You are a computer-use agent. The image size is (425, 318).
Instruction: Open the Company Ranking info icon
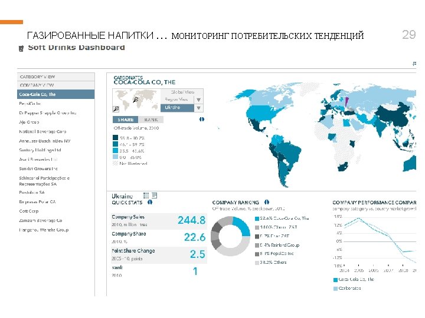click(267, 202)
